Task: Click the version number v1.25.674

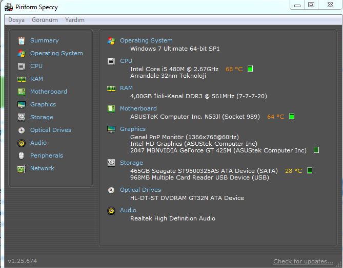Action: 23,261
